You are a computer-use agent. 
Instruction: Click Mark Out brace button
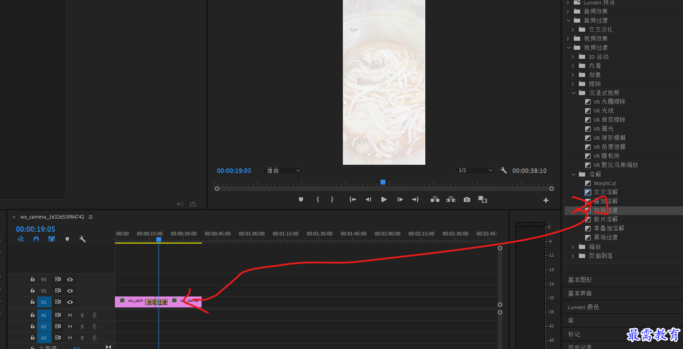click(x=332, y=200)
